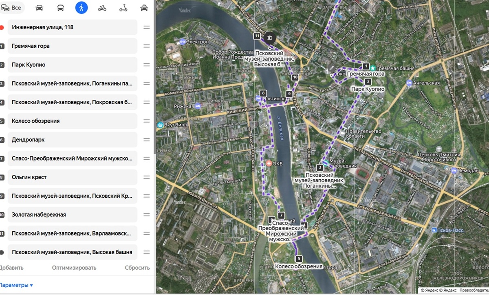This screenshot has height=295, width=489.
Task: Grab reorder handle for Поганкины палаты row
Action: (146, 84)
